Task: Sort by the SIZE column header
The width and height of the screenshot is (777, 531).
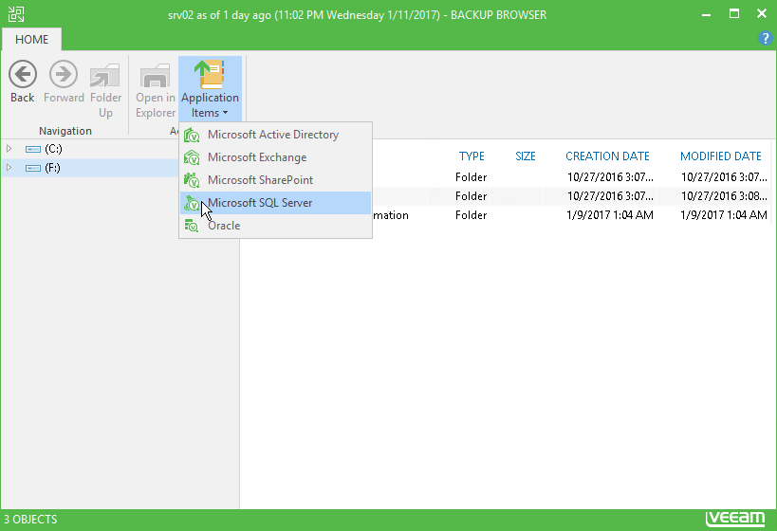Action: [526, 156]
